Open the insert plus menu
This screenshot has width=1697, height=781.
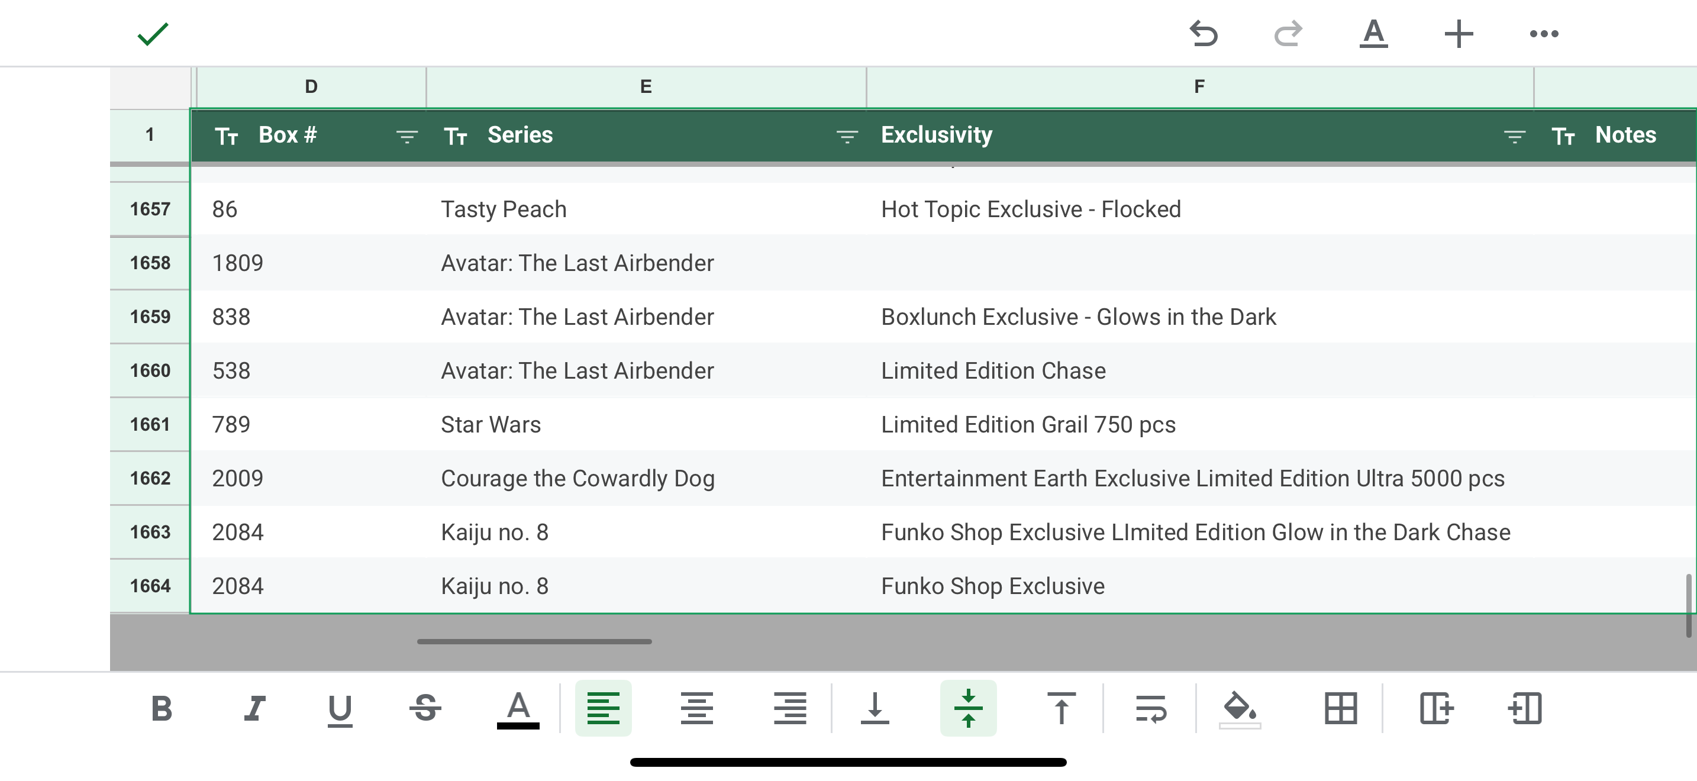(1459, 34)
